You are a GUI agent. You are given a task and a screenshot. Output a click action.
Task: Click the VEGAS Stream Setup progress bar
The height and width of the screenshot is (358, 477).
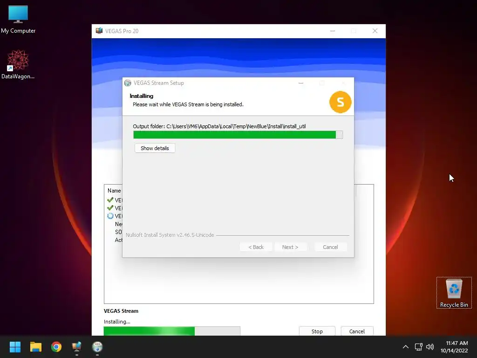238,135
